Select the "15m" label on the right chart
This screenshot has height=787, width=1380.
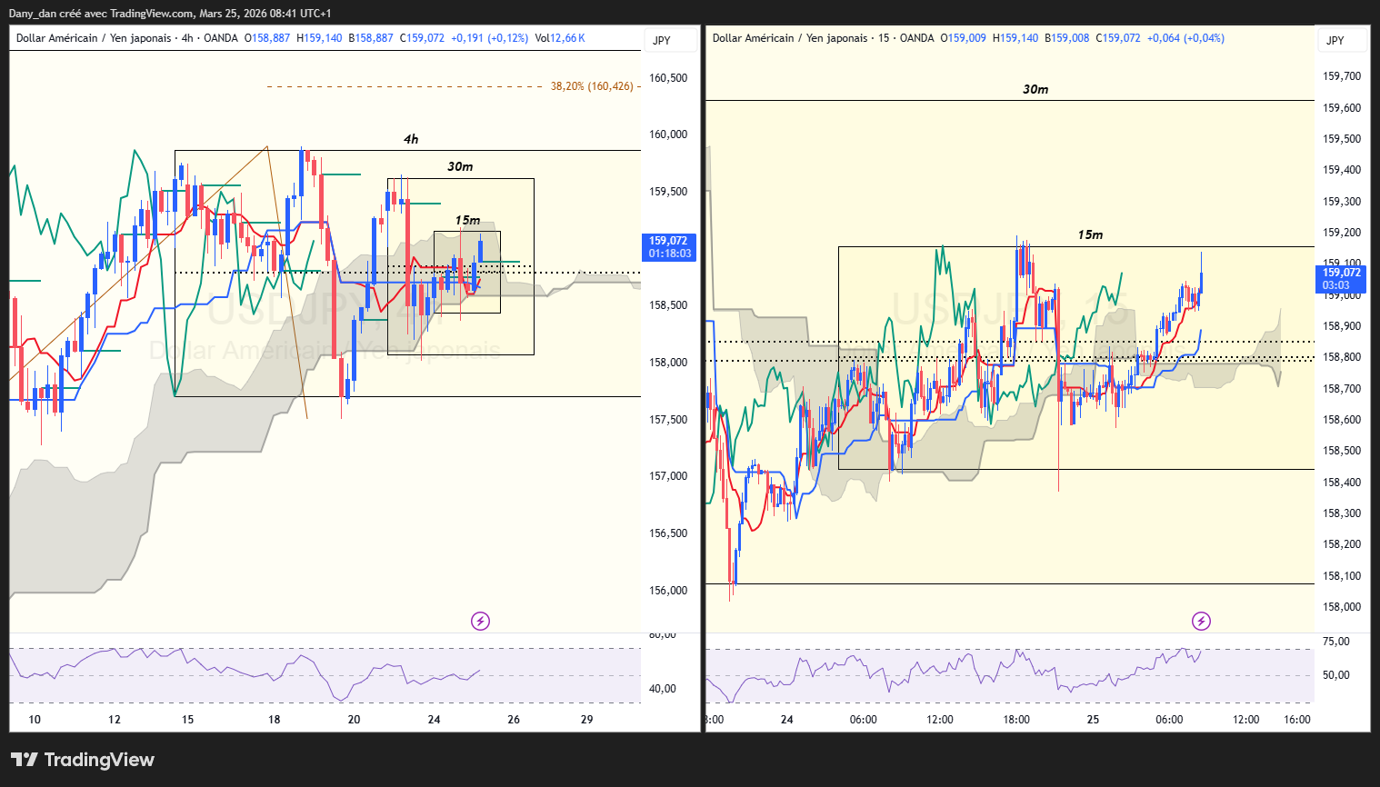coord(1090,234)
